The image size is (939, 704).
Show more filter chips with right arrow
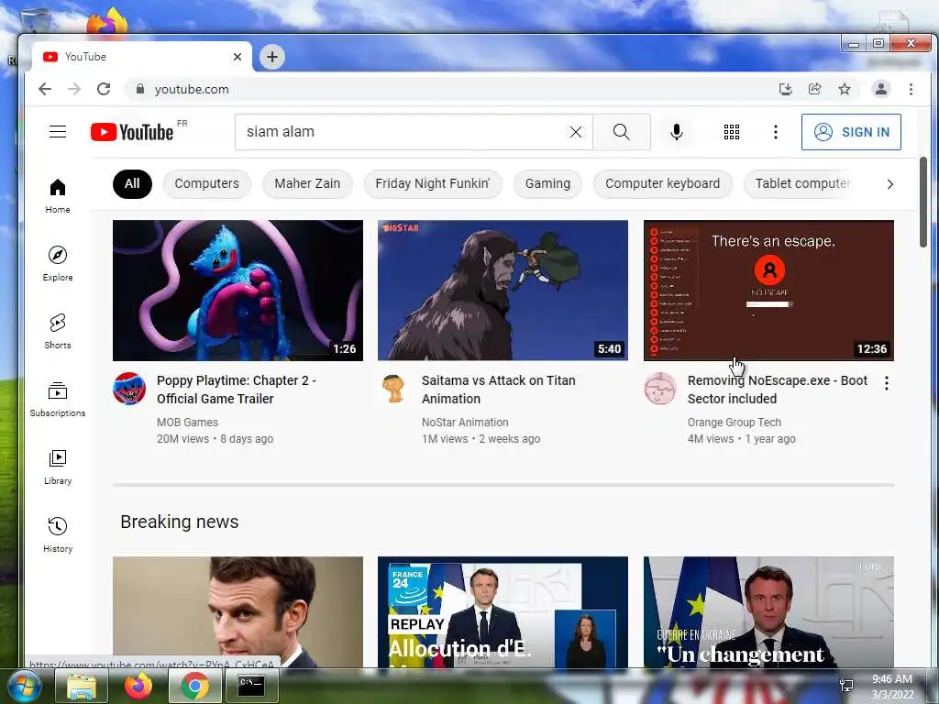(889, 183)
